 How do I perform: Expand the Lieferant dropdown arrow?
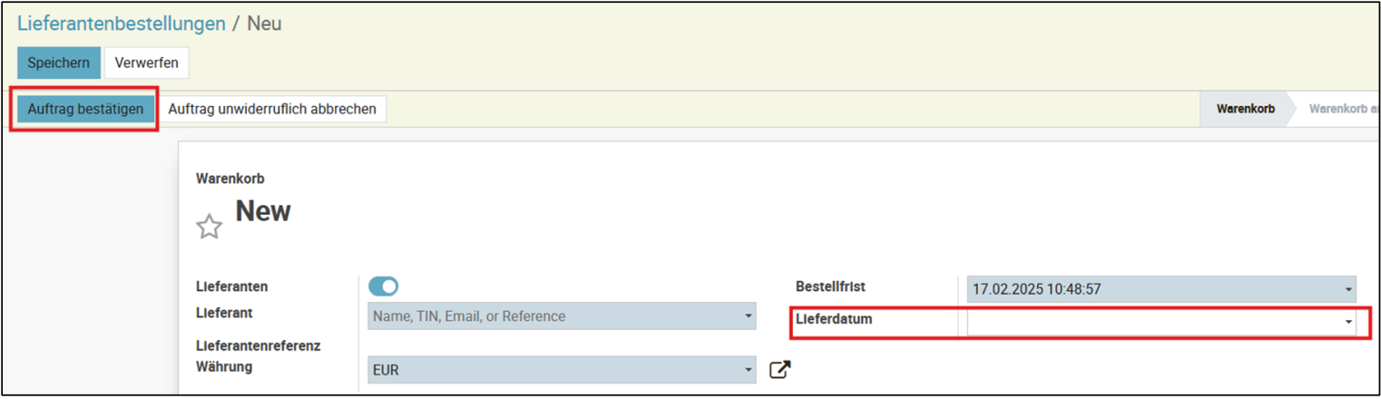point(748,316)
